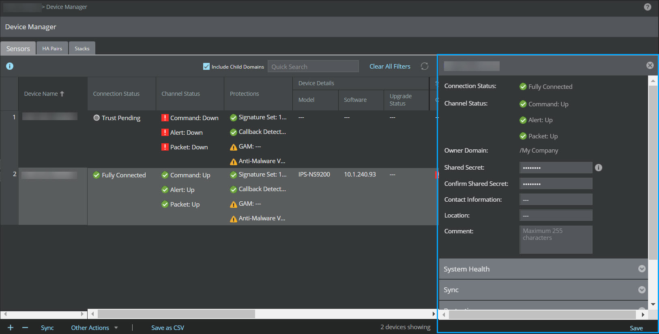Image resolution: width=659 pixels, height=334 pixels.
Task: Click the Sync button in bottom bar
Action: (47, 328)
